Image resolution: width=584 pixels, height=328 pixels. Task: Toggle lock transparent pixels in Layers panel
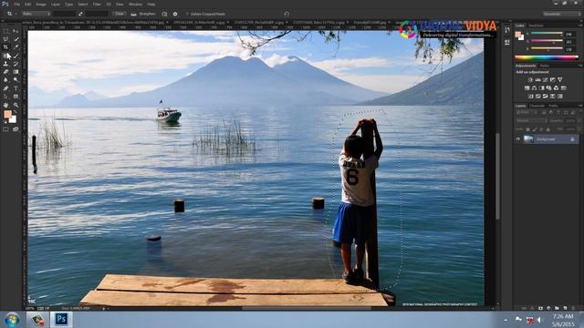click(527, 129)
